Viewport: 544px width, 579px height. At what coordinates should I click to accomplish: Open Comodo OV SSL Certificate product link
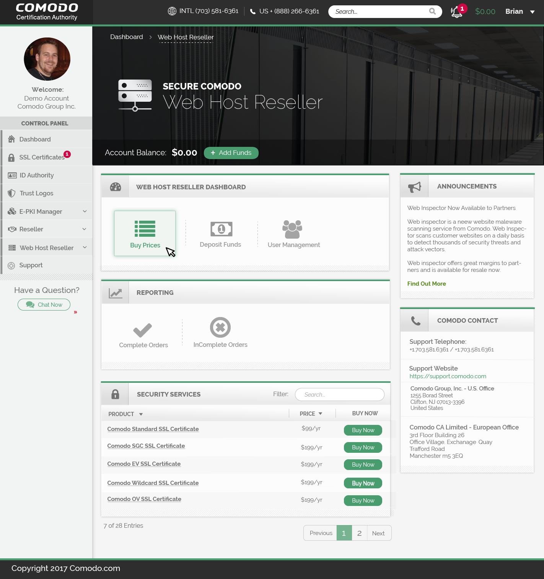(144, 499)
